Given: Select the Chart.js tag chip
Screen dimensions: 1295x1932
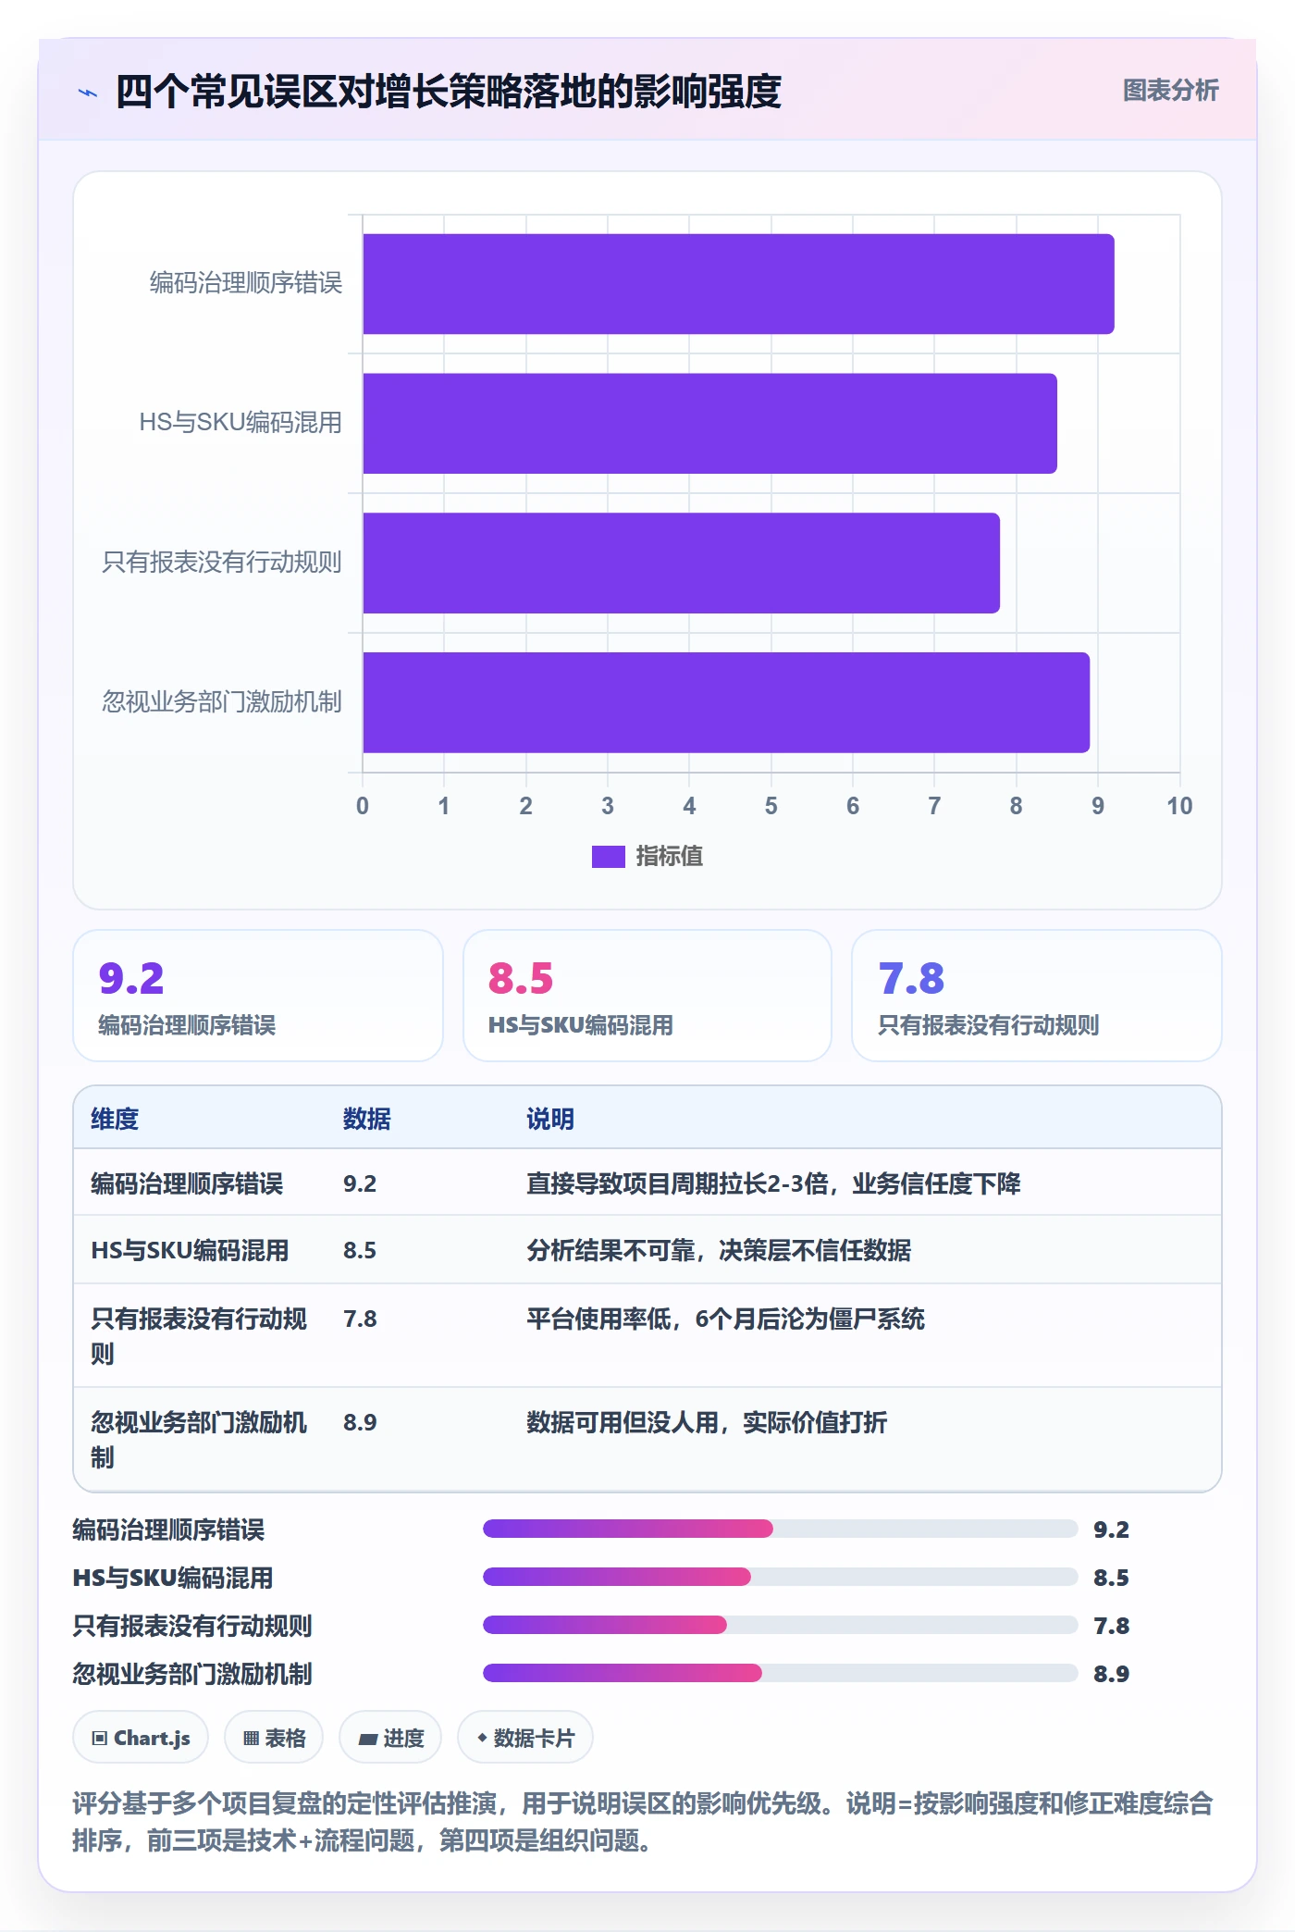Looking at the screenshot, I should pyautogui.click(x=141, y=1738).
